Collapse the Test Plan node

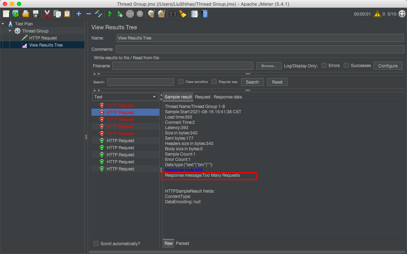pyautogui.click(x=3, y=24)
